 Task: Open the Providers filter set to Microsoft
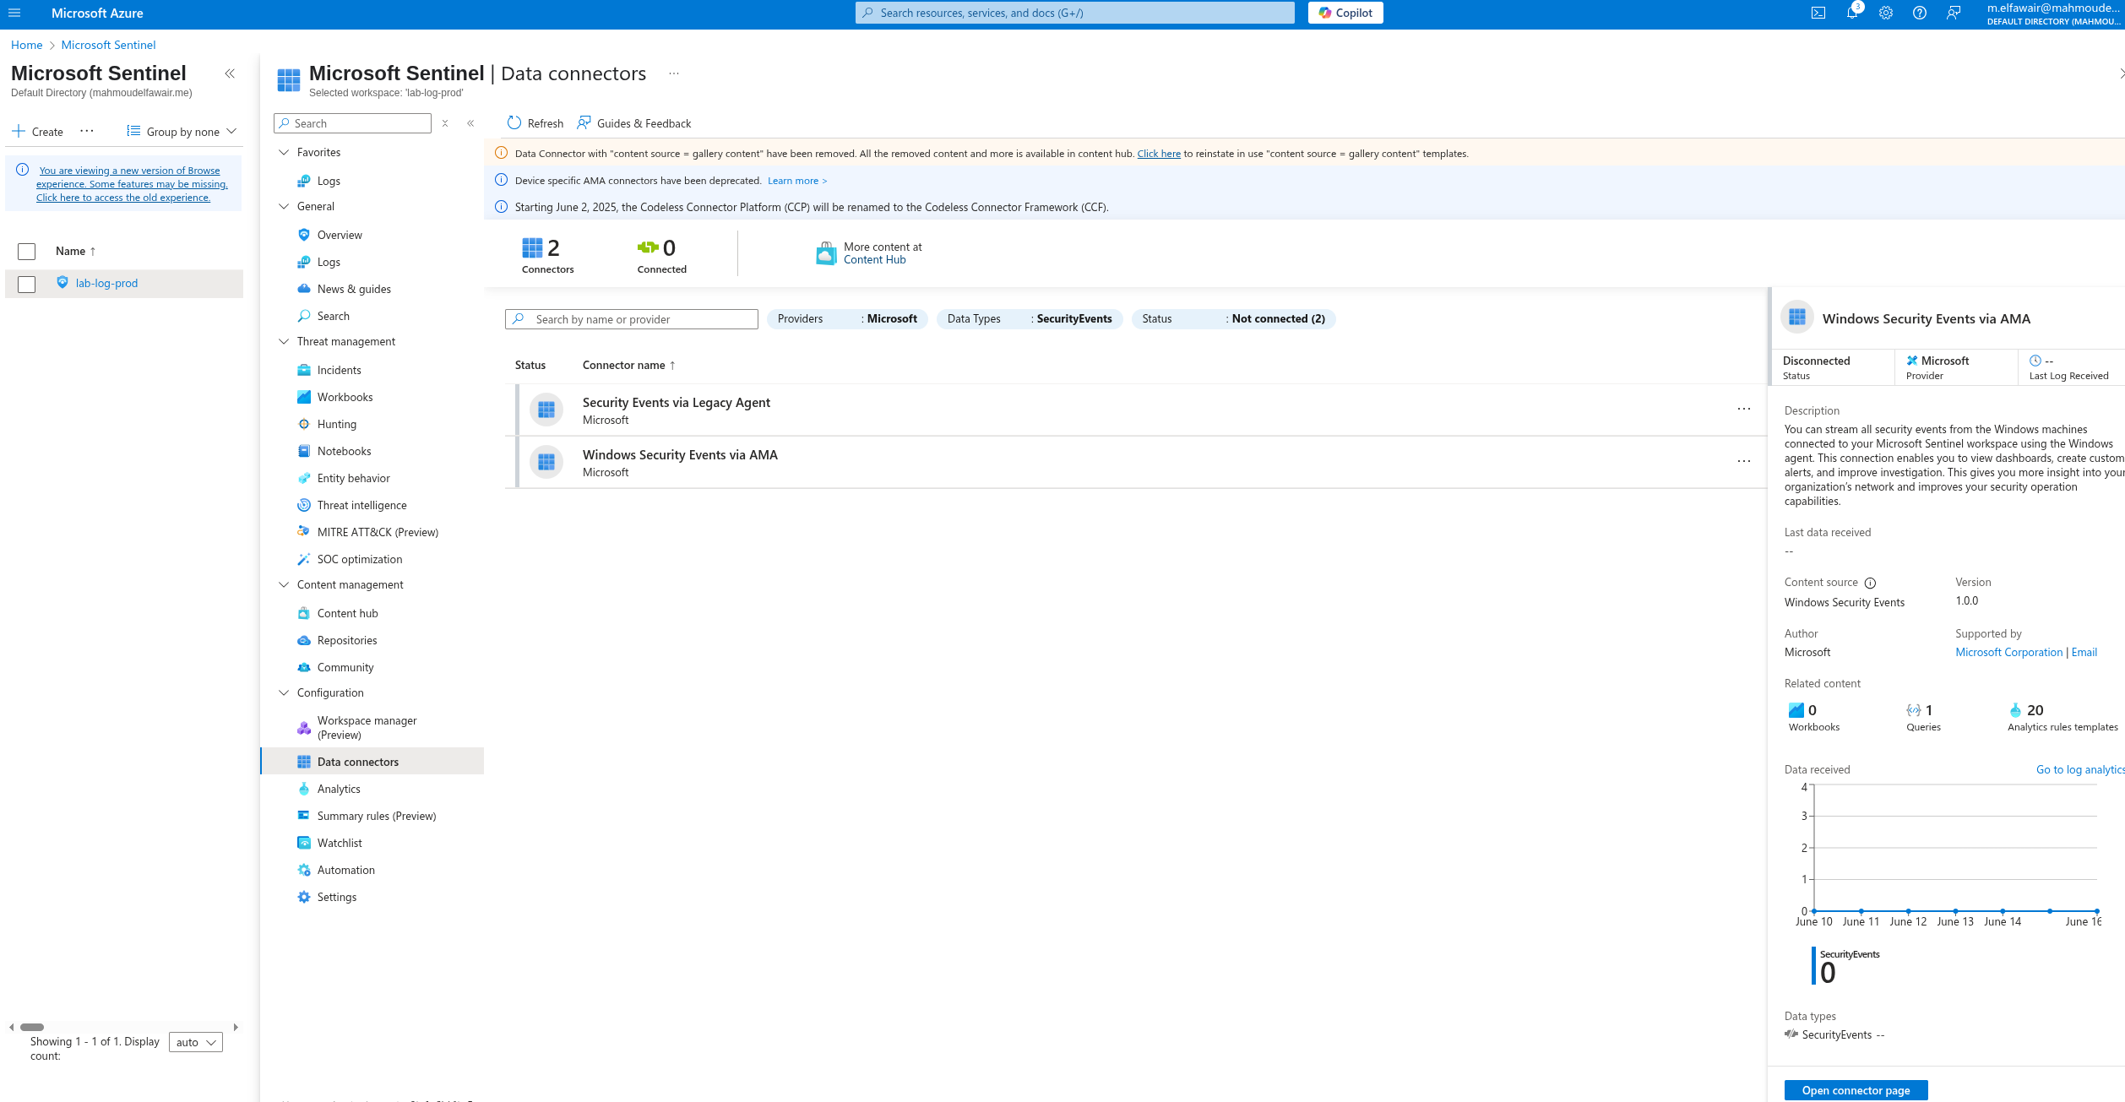(847, 318)
